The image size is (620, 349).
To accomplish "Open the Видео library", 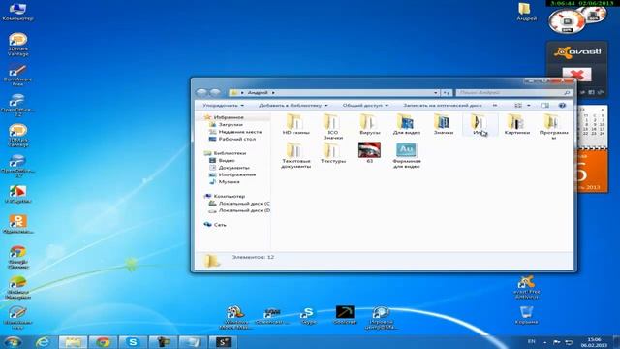I will point(226,160).
